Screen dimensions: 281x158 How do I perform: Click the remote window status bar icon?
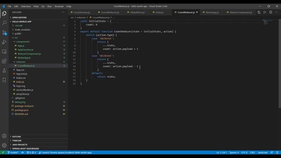tap(3, 152)
